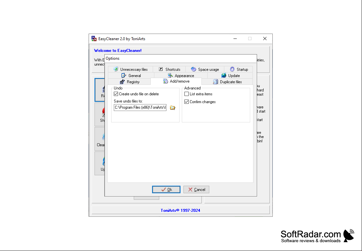Browse for undo folder with folder icon

(x=172, y=108)
